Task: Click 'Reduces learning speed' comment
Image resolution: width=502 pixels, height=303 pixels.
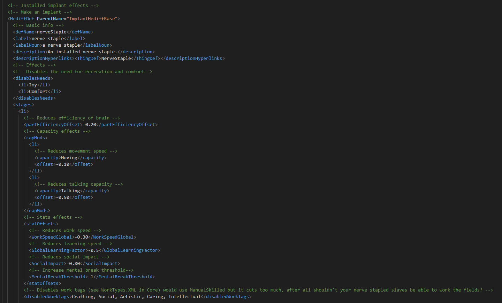Action: tap(70, 244)
